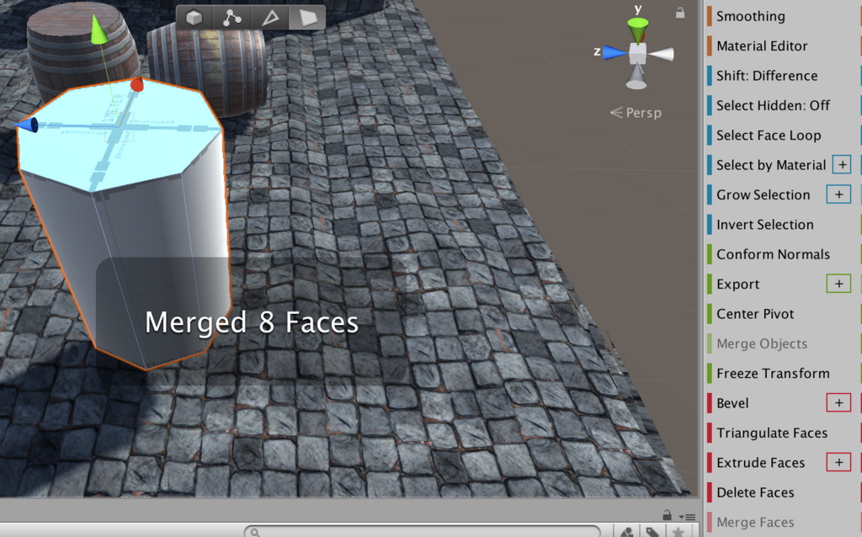Screen dimensions: 862x537
Task: Open Export options plus button
Action: click(839, 284)
